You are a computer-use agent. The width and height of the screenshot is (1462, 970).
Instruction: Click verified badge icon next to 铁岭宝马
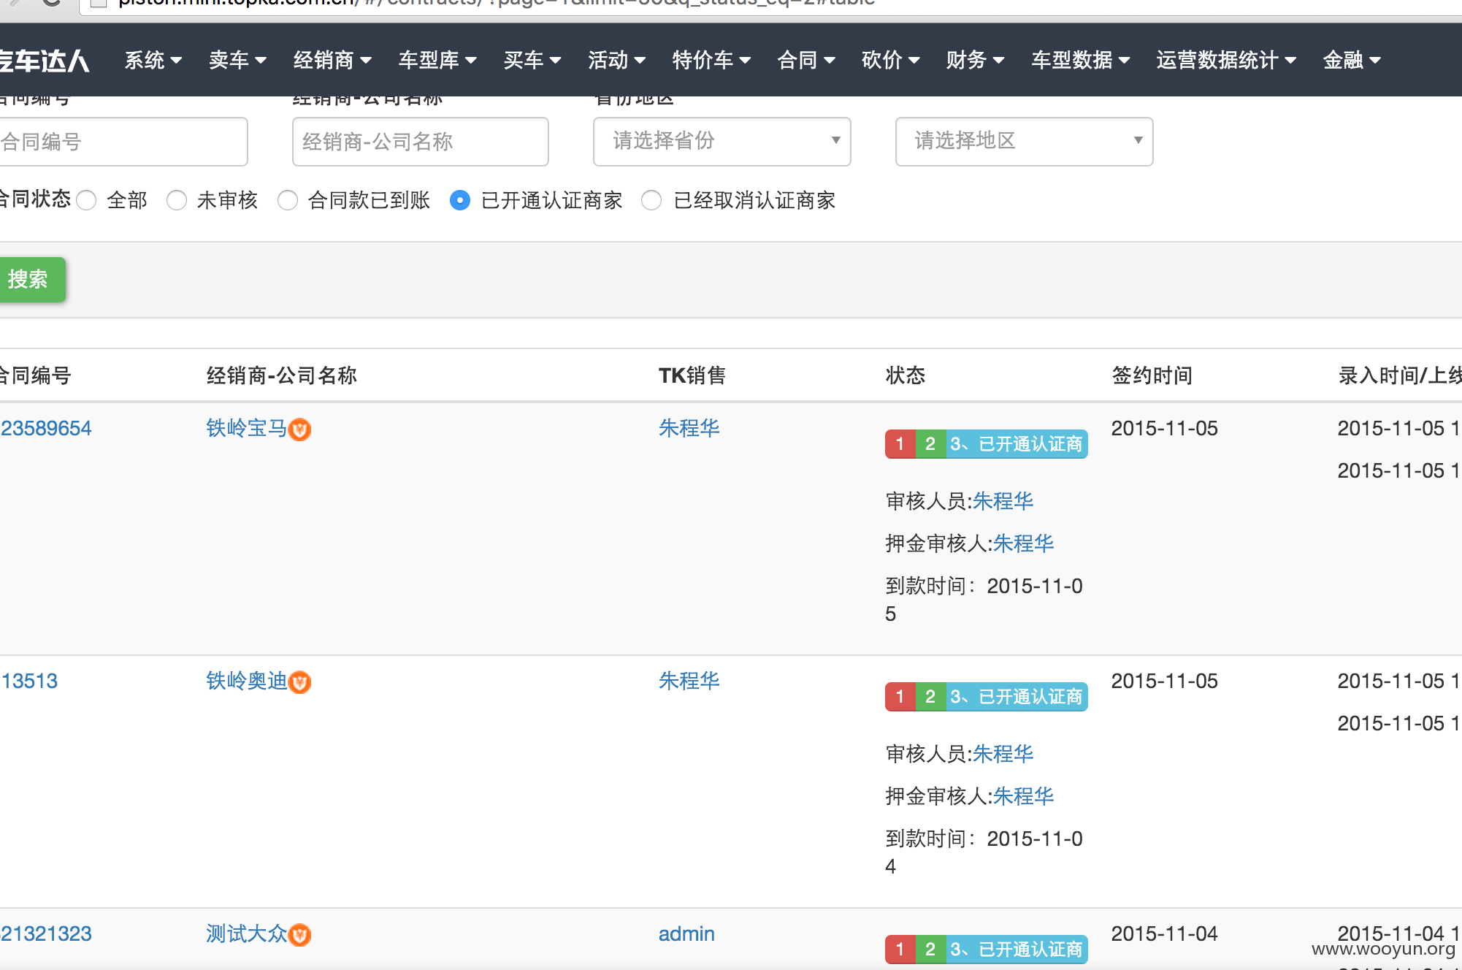point(299,429)
